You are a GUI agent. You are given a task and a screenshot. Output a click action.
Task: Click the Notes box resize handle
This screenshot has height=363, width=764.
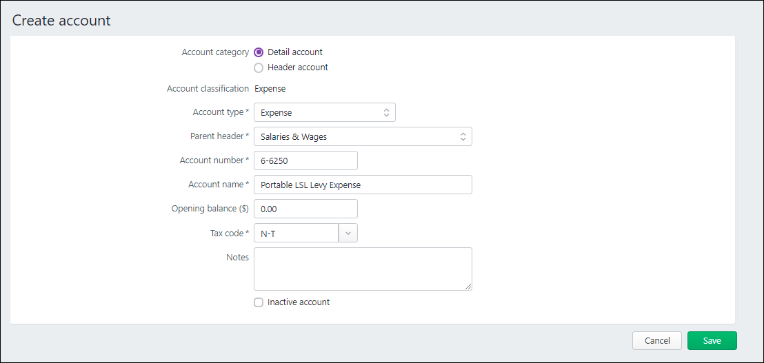click(468, 287)
